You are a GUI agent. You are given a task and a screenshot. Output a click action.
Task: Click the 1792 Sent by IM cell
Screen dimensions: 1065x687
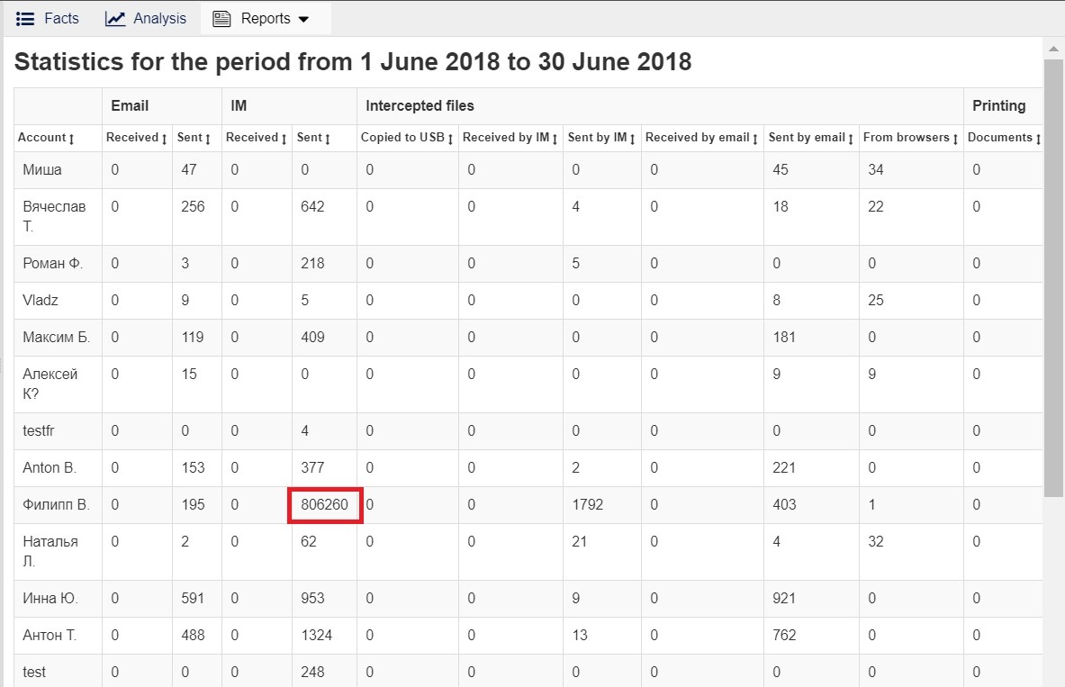tap(588, 505)
